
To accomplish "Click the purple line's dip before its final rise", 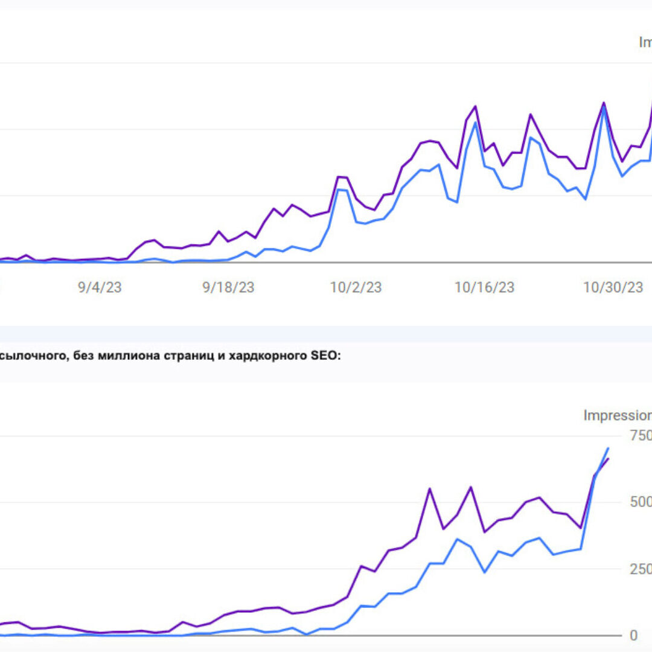I will 580,528.
